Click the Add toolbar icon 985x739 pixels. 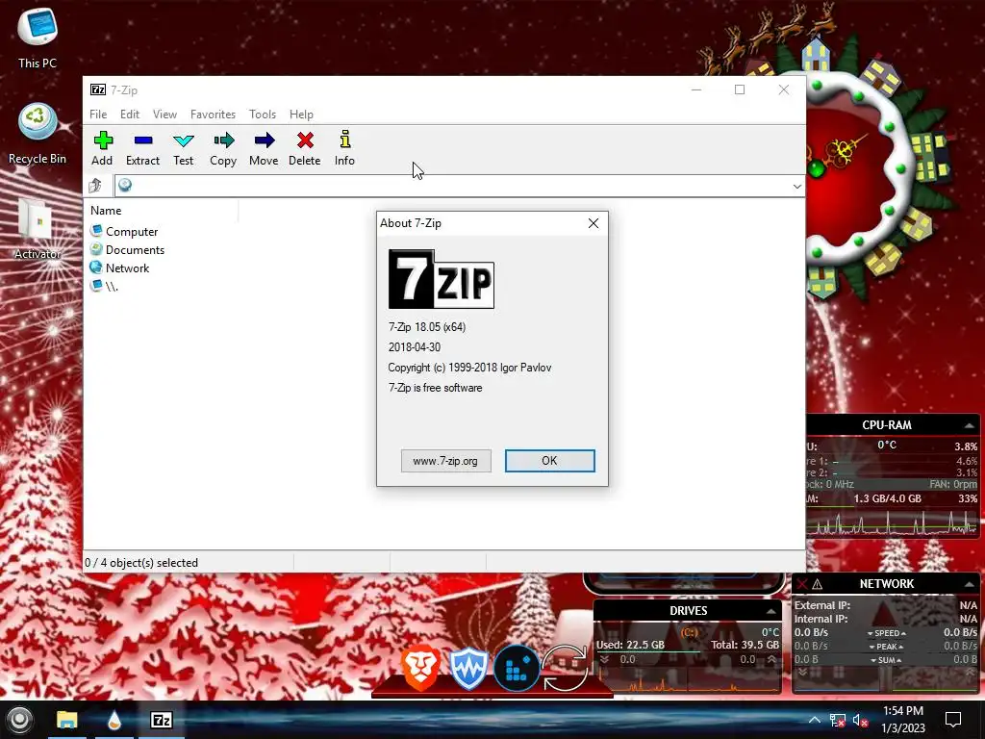102,148
